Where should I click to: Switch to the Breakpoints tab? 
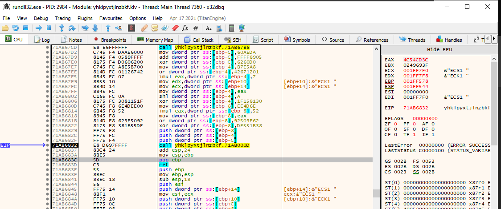pos(110,40)
